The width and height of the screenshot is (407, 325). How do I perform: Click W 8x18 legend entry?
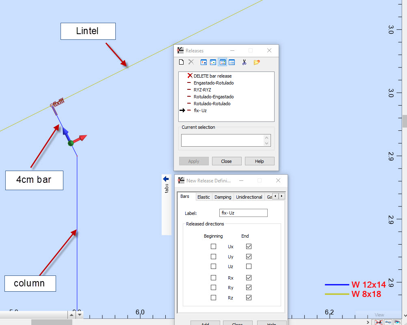[353, 294]
